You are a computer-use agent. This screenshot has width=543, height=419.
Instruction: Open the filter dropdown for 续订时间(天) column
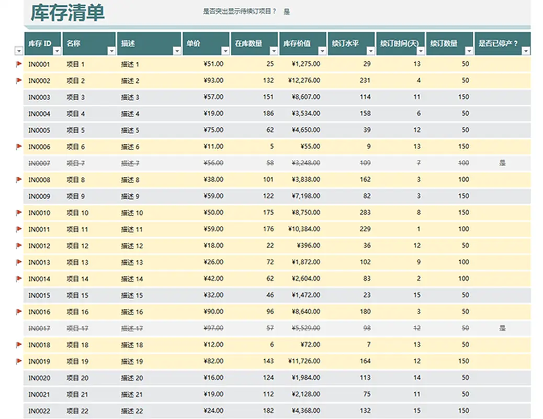tap(421, 51)
